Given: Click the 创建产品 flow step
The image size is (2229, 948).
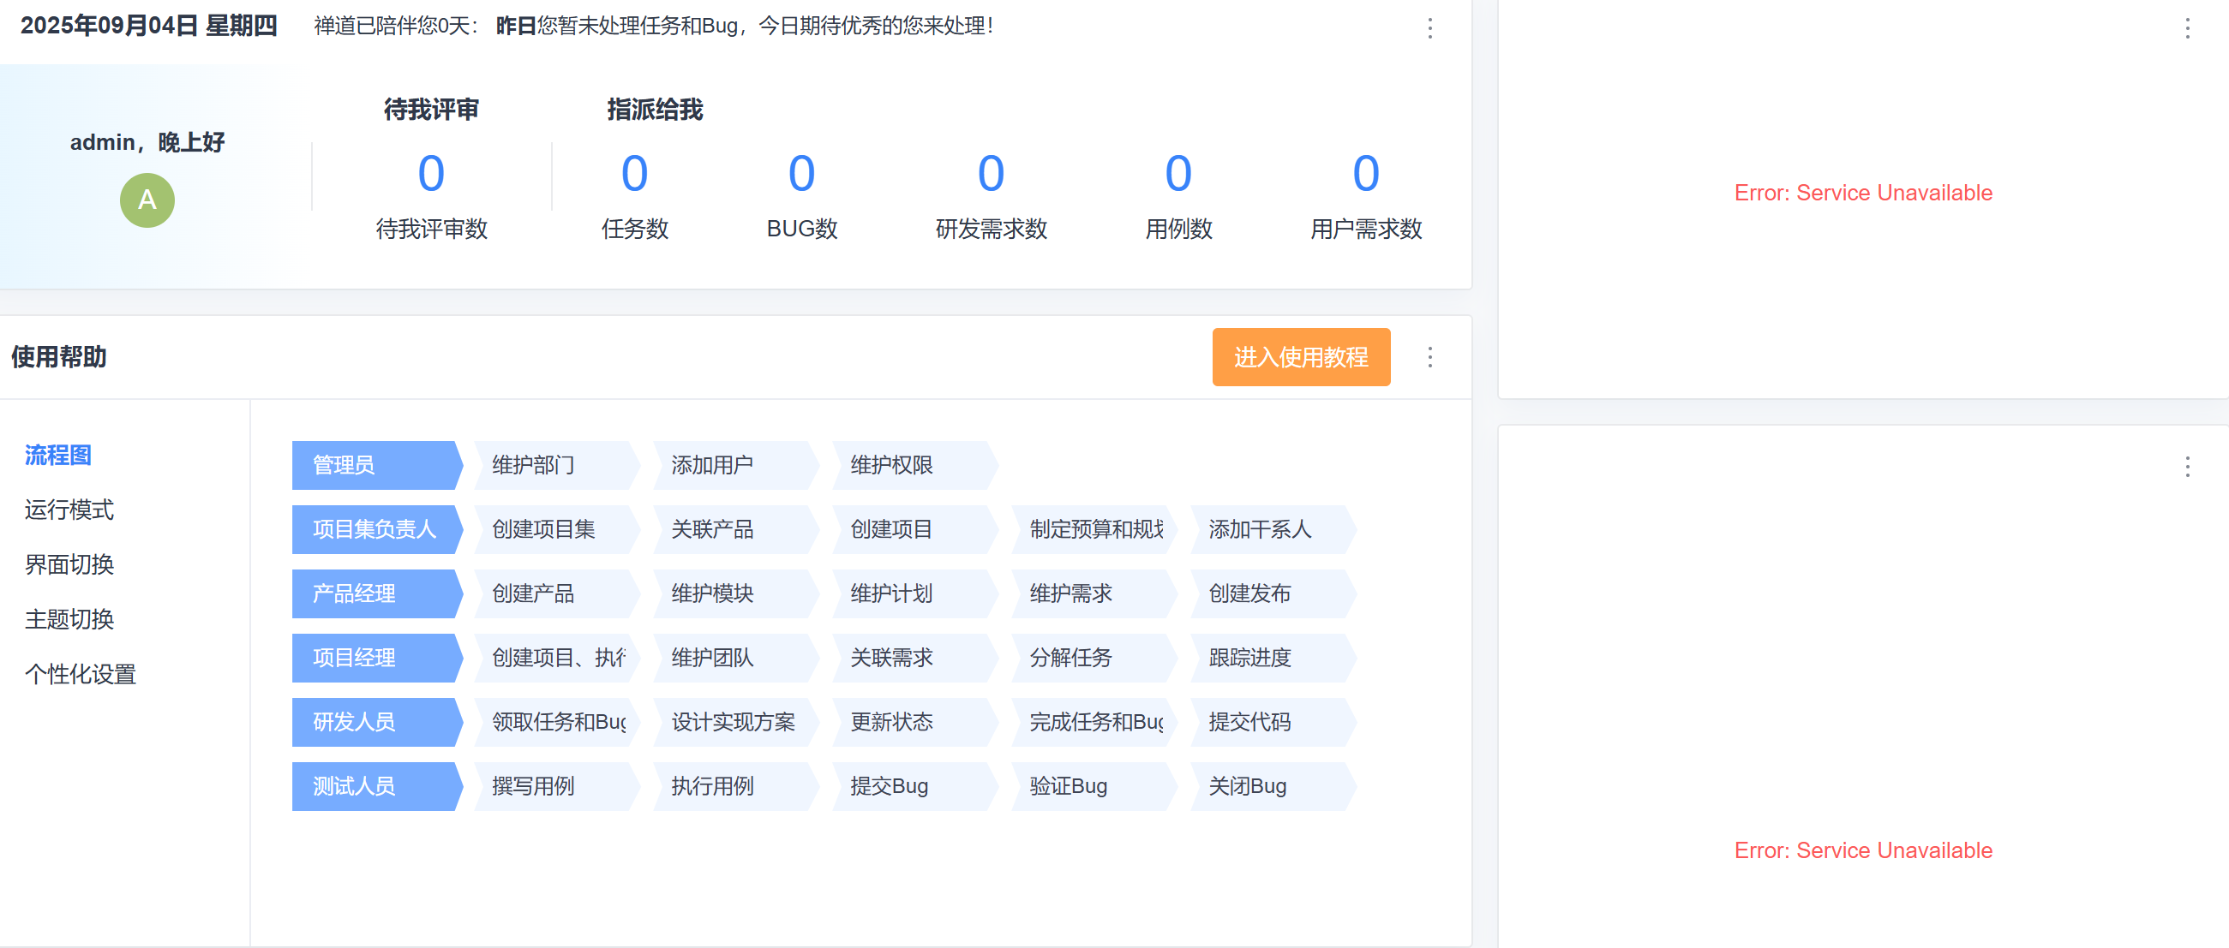Looking at the screenshot, I should pyautogui.click(x=552, y=593).
